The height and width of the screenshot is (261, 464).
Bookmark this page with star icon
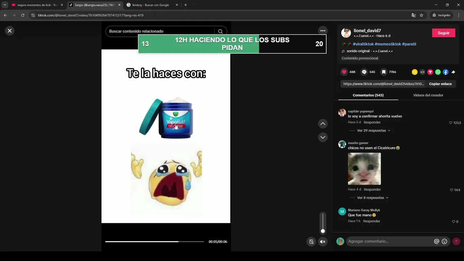[422, 15]
